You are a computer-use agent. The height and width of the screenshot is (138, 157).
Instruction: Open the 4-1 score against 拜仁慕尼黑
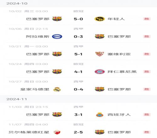tap(78, 72)
